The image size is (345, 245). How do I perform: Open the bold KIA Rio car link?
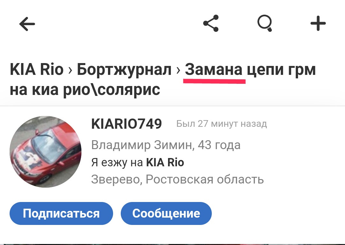(x=165, y=163)
